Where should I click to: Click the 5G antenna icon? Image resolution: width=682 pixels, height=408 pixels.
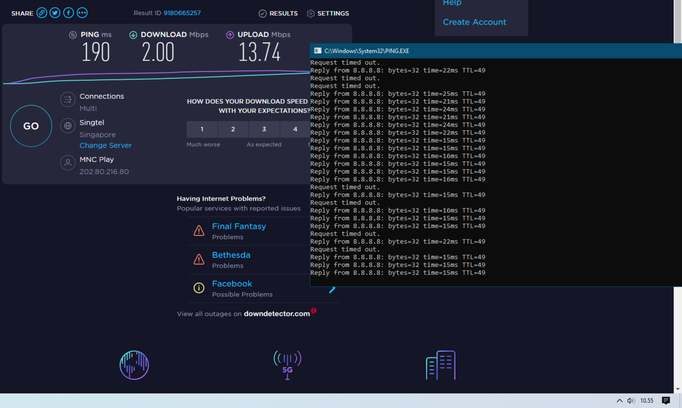pos(287,365)
